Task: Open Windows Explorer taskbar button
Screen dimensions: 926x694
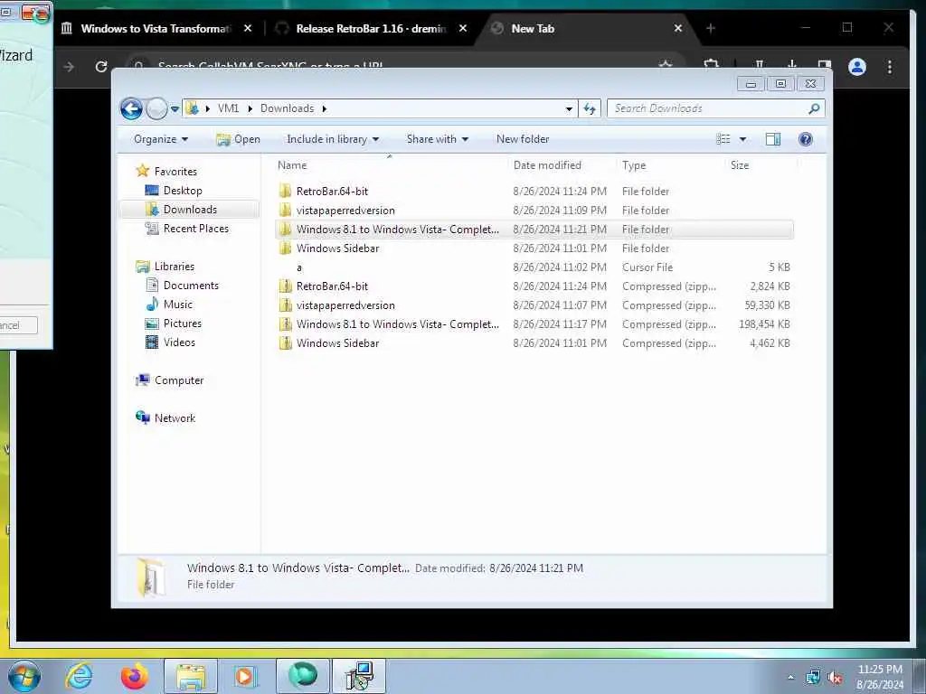Action: [190, 676]
